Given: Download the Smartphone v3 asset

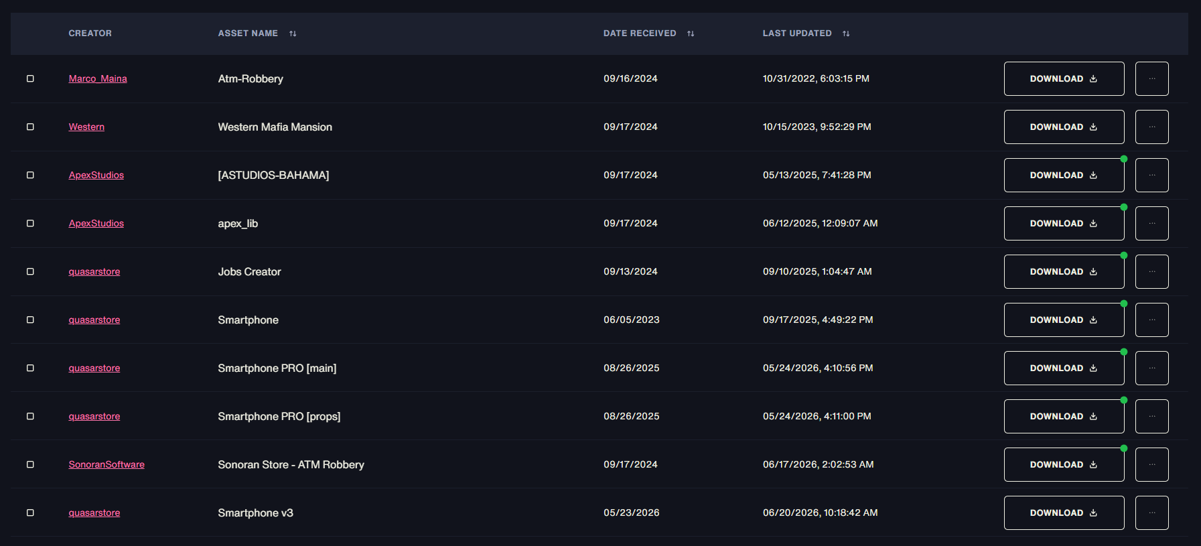Looking at the screenshot, I should (1064, 513).
